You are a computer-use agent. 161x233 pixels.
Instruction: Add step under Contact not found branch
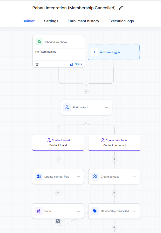pyautogui.click(x=114, y=159)
